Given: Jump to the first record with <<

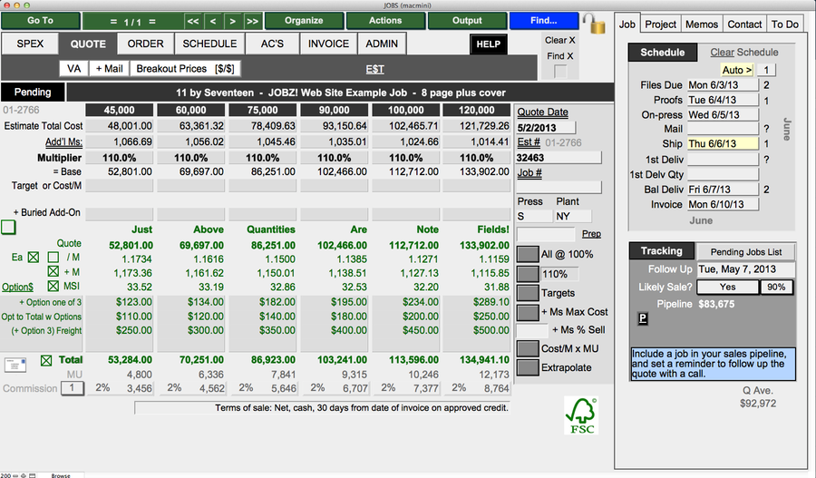Looking at the screenshot, I should tap(193, 21).
